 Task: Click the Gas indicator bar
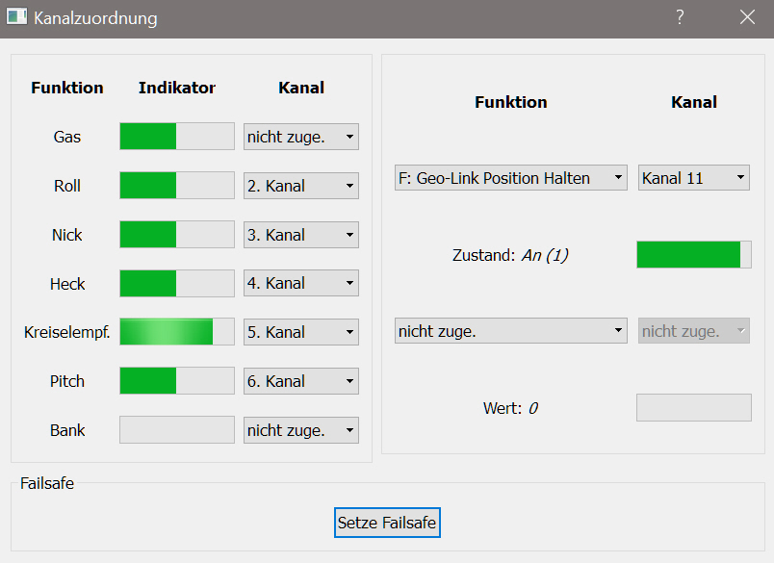(177, 137)
